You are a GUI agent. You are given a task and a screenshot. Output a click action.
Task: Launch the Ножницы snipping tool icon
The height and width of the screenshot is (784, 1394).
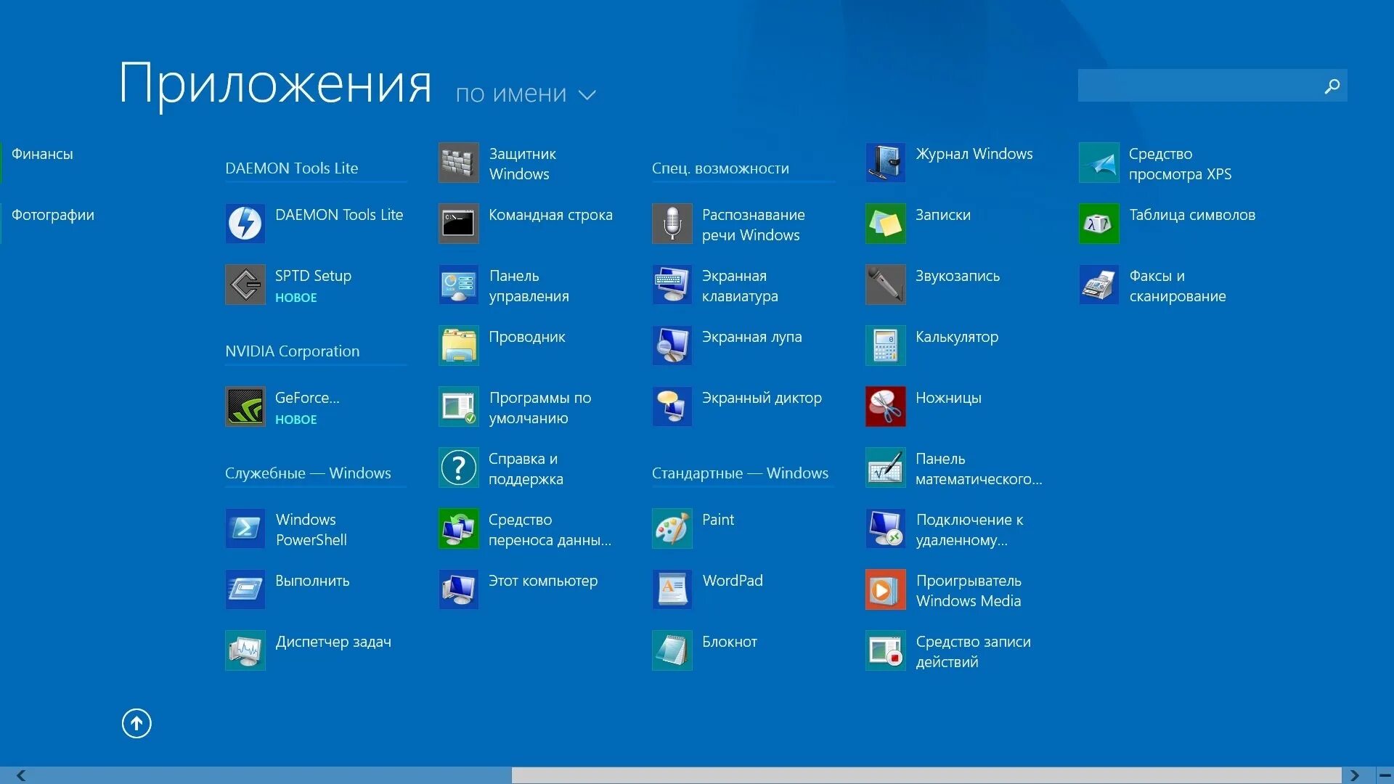click(x=885, y=406)
